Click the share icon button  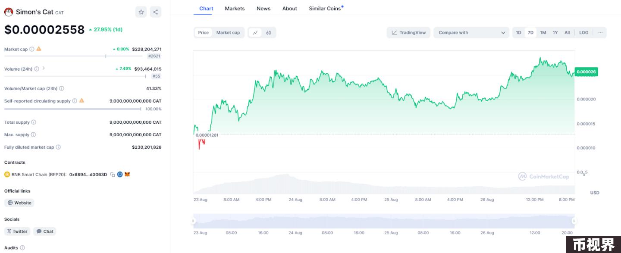156,12
